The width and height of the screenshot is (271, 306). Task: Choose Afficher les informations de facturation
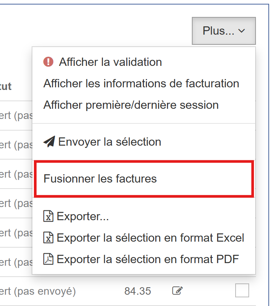tap(141, 84)
